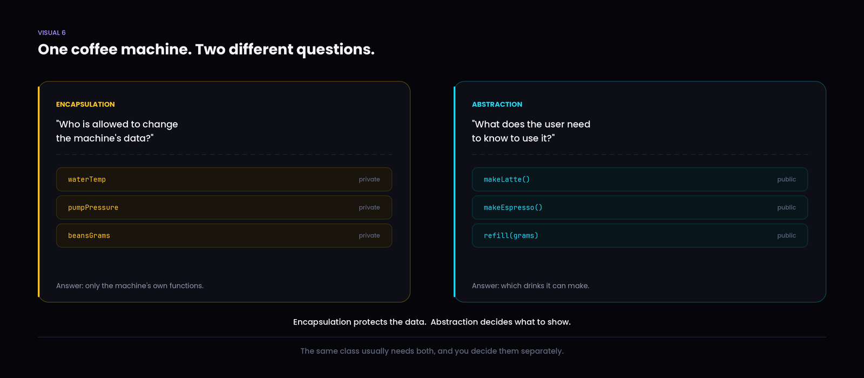Click the waterTemp field row
Screen dimensions: 864x378
pyautogui.click(x=224, y=179)
